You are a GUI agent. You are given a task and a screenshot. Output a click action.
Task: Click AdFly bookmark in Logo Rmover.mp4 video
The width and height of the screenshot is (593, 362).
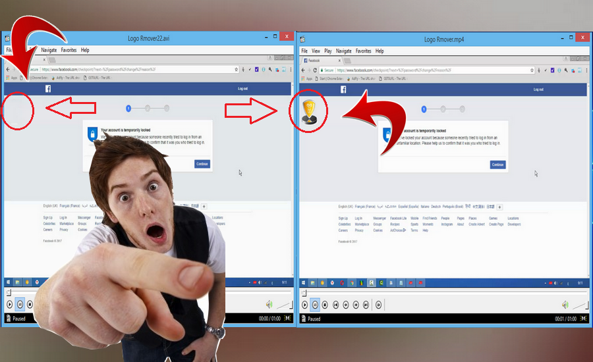point(360,78)
